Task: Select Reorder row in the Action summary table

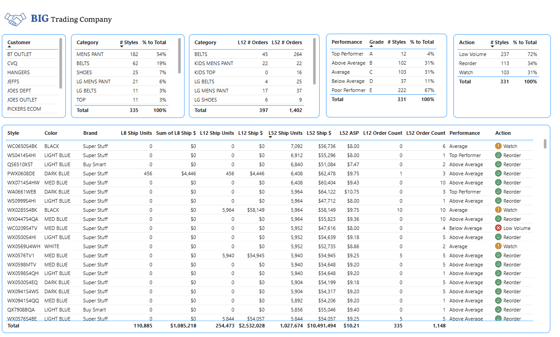Action: pyautogui.click(x=498, y=63)
